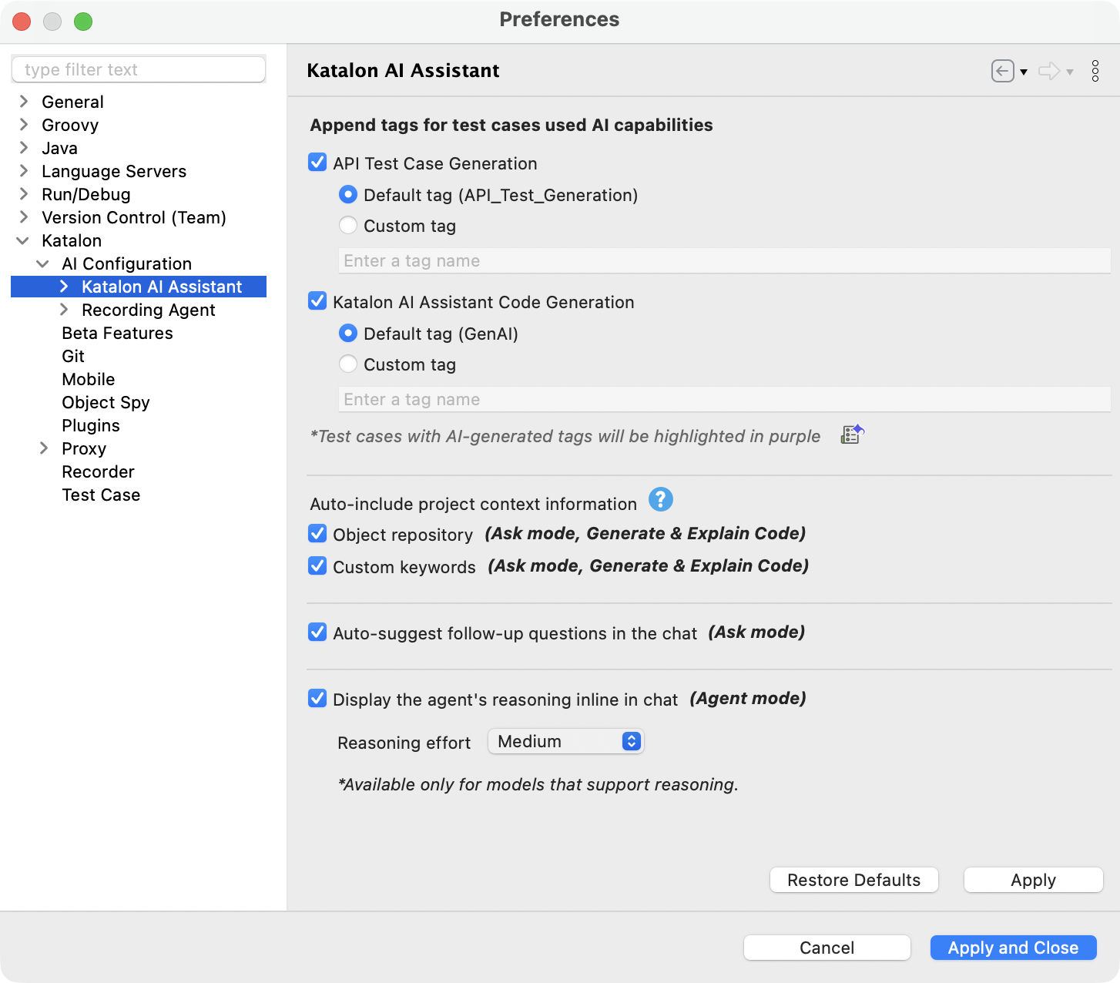
Task: Expand Version Control (Team) node
Action: coord(24,217)
